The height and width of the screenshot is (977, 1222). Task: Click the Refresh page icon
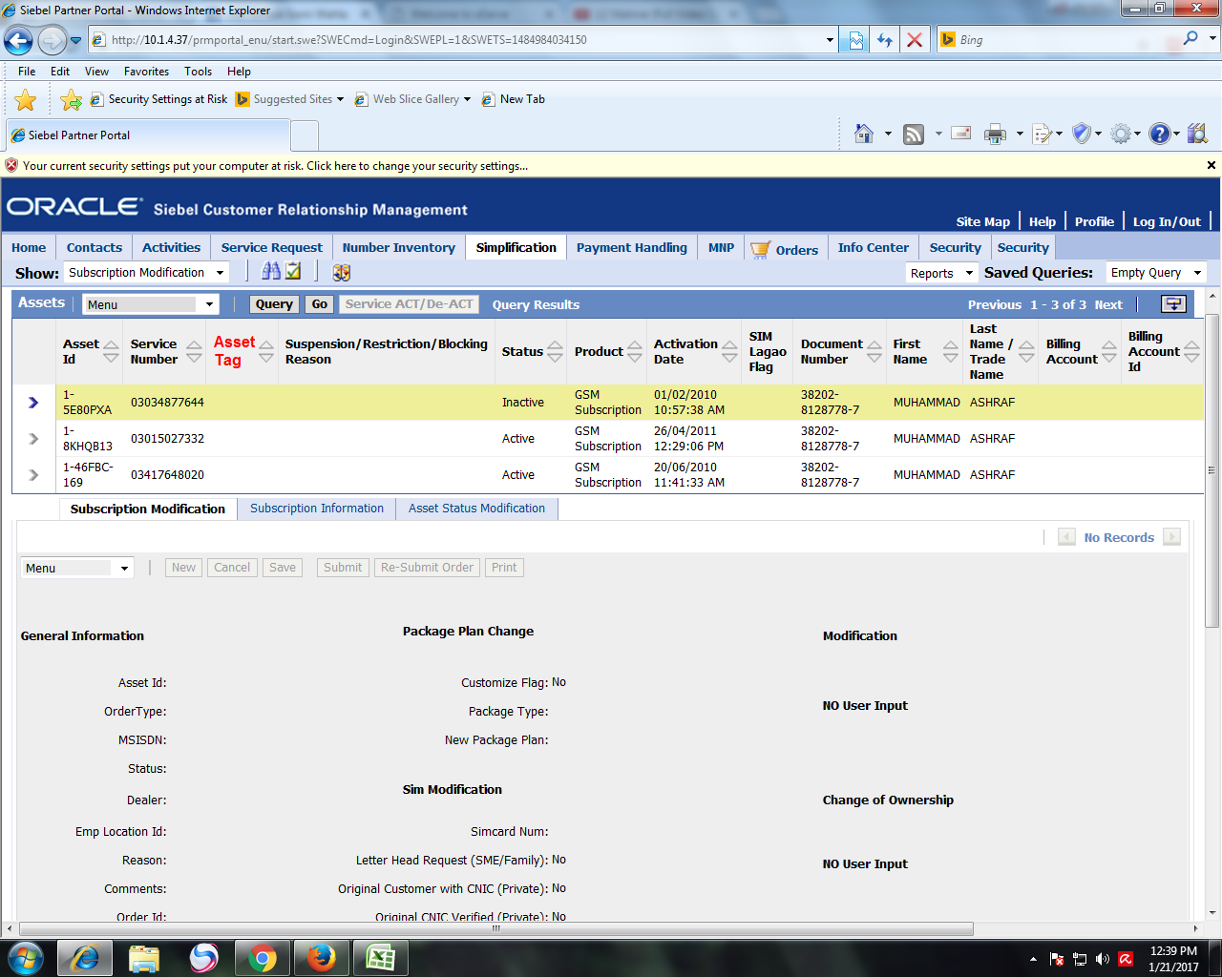885,40
